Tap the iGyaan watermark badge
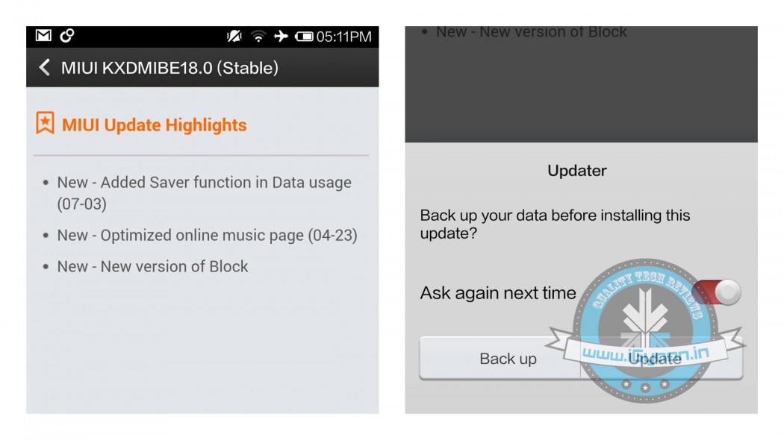This screenshot has height=440, width=784. (645, 330)
